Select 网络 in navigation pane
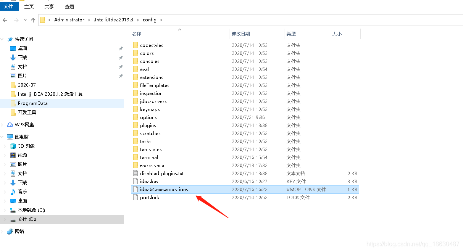 [x=19, y=231]
